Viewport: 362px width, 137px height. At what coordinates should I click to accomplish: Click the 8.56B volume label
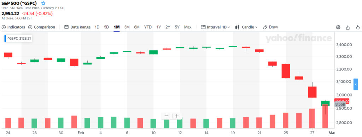340,104
